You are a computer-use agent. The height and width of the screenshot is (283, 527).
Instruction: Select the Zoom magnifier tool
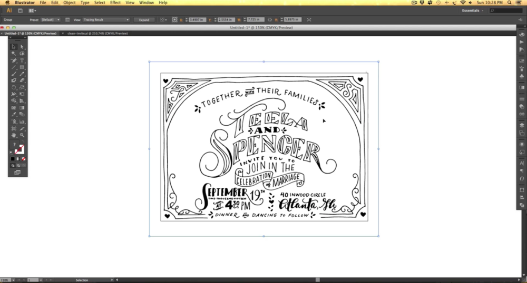click(x=22, y=135)
